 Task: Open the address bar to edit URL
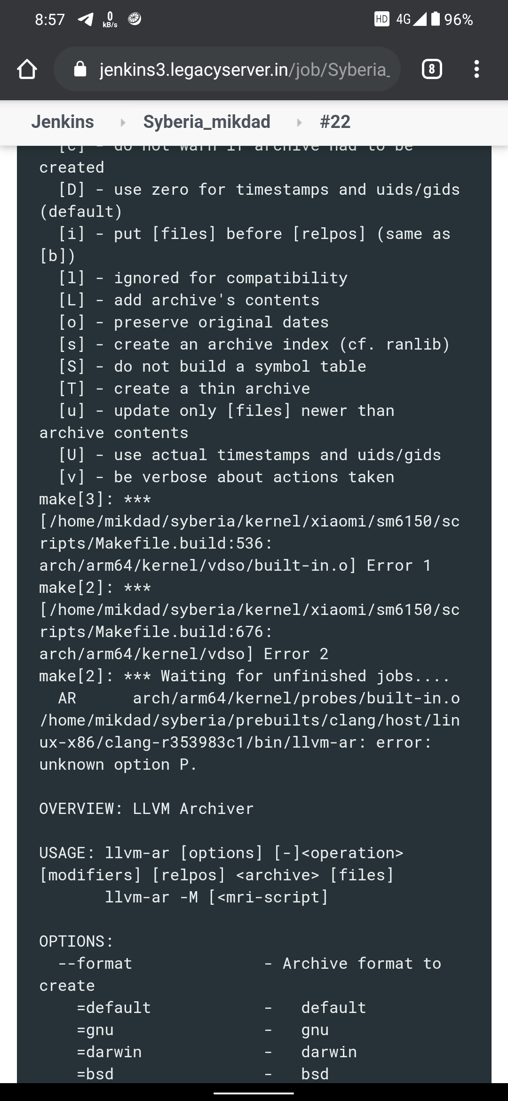[x=226, y=69]
